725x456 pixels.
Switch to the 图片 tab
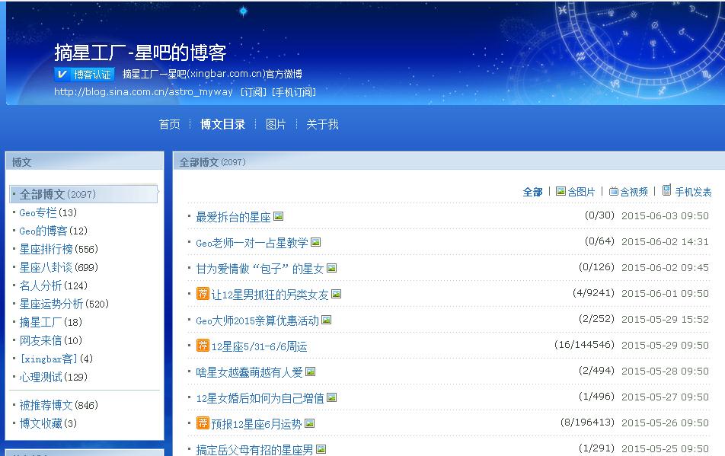click(276, 124)
